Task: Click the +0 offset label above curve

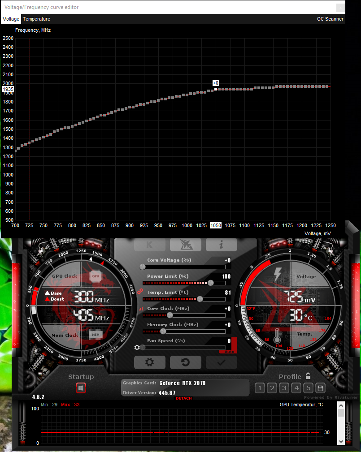Action: pos(216,83)
